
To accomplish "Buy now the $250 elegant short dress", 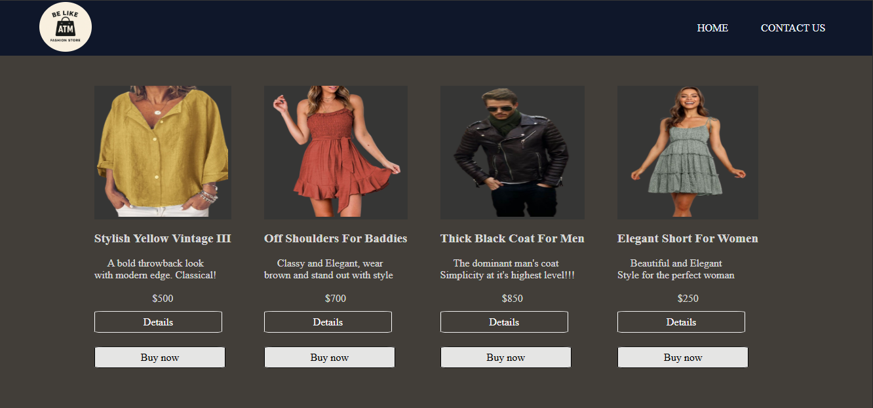I will point(683,358).
